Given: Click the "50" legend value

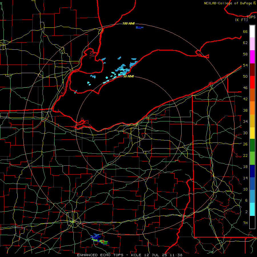Looking at the screenshot, I should (x=245, y=77).
